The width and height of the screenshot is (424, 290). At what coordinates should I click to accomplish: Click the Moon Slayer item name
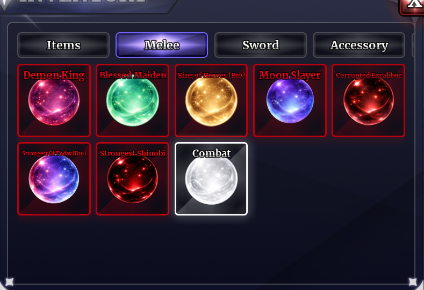(290, 75)
